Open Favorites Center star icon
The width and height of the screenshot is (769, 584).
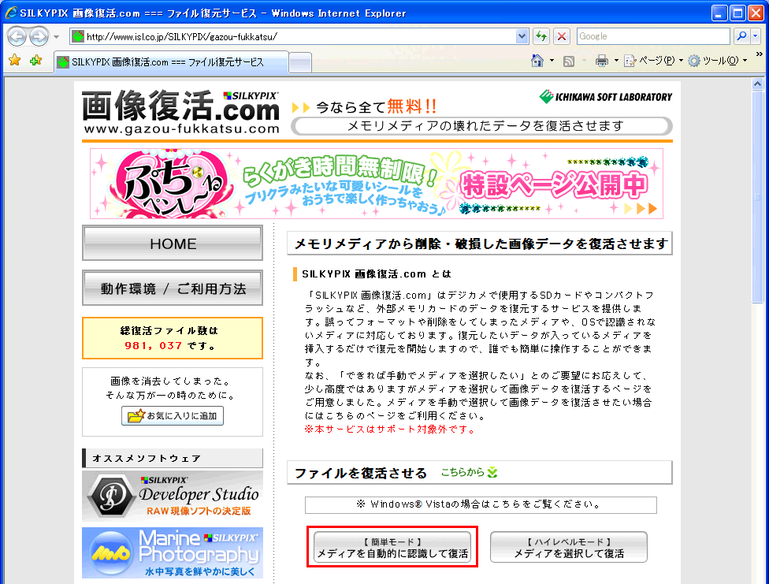point(15,61)
